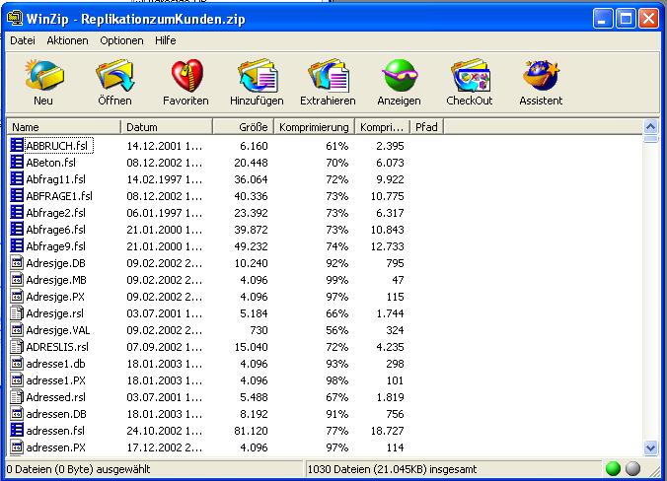The image size is (667, 481).
Task: Open the Hilfe menu
Action: tap(165, 40)
